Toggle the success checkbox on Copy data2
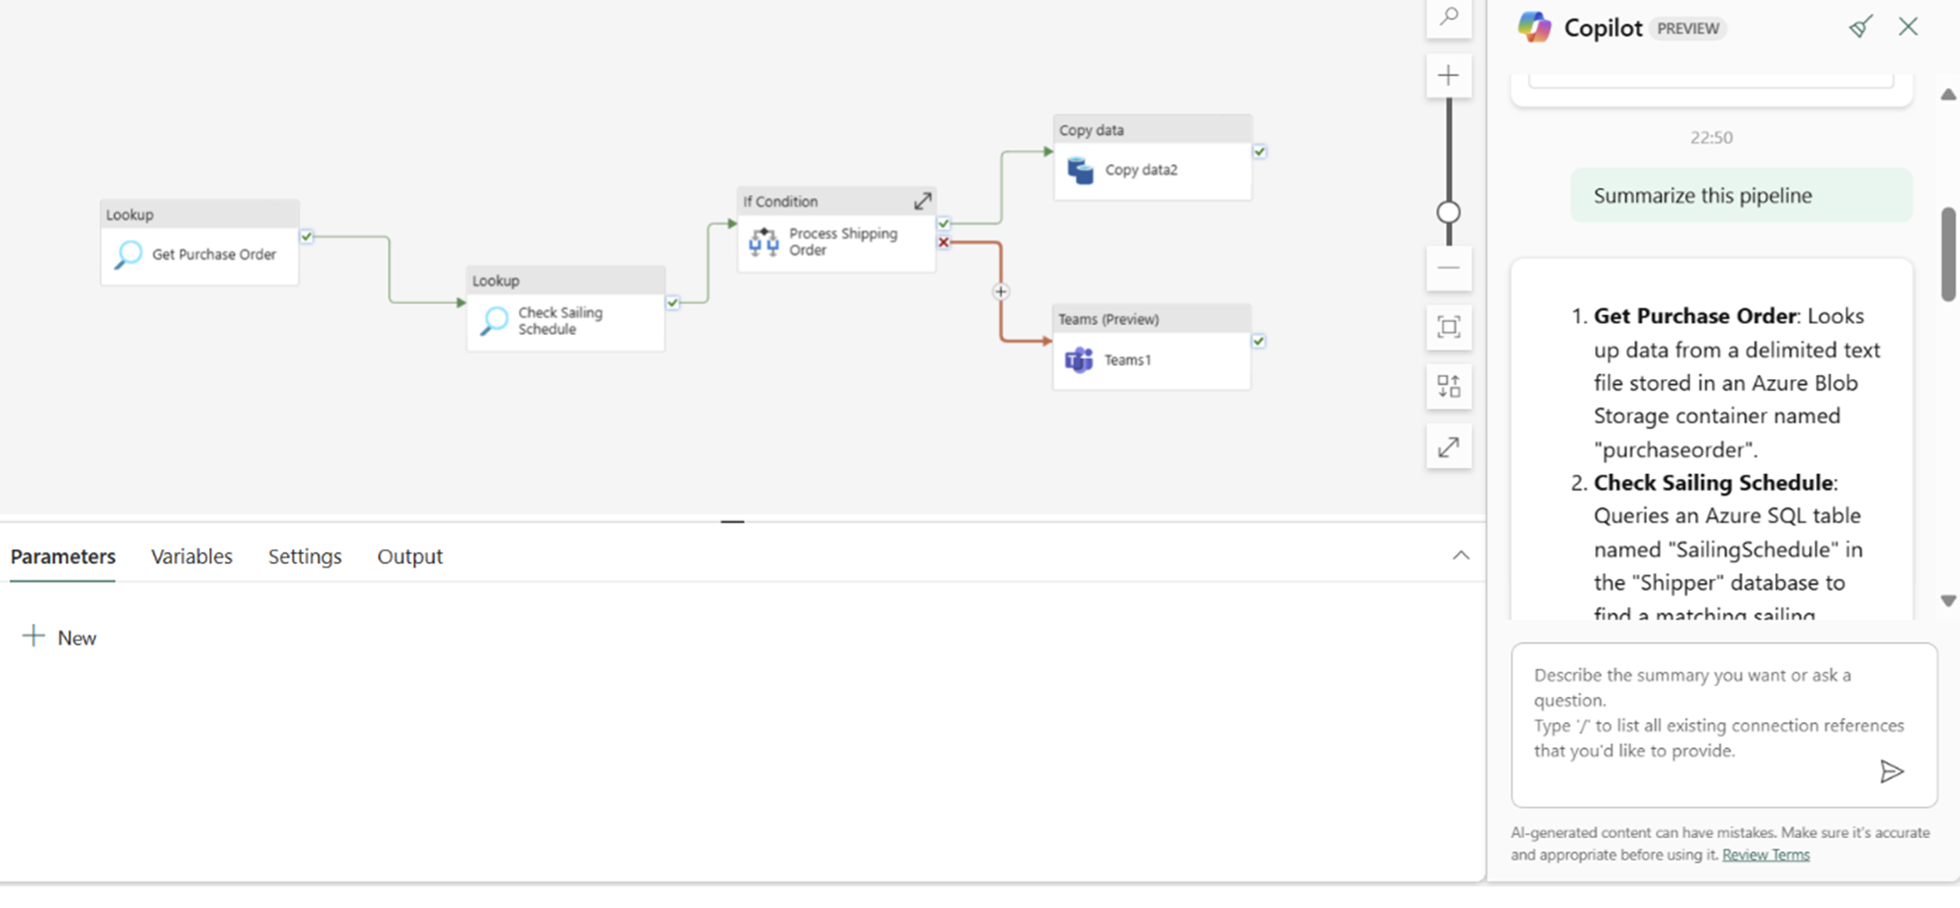1960x908 pixels. click(1259, 151)
